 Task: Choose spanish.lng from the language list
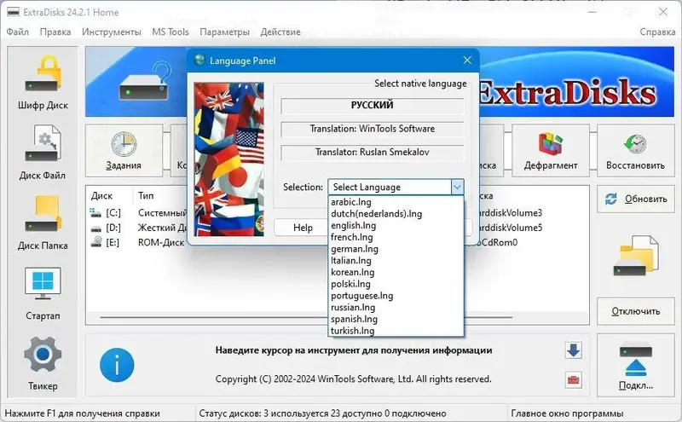point(396,319)
